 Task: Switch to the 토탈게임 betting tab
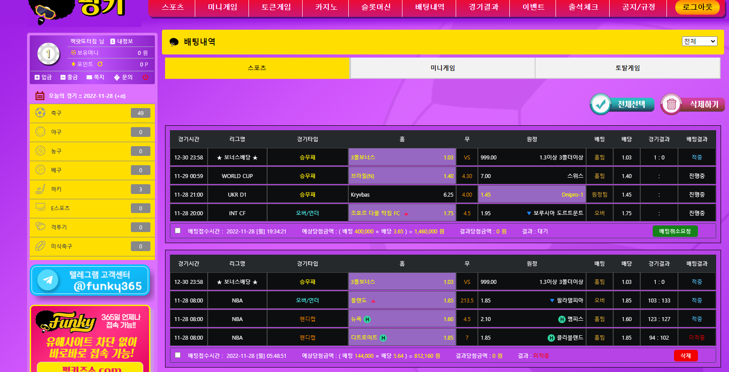pos(627,68)
